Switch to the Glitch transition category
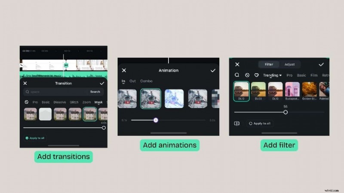The width and height of the screenshot is (344, 193). pyautogui.click(x=74, y=102)
